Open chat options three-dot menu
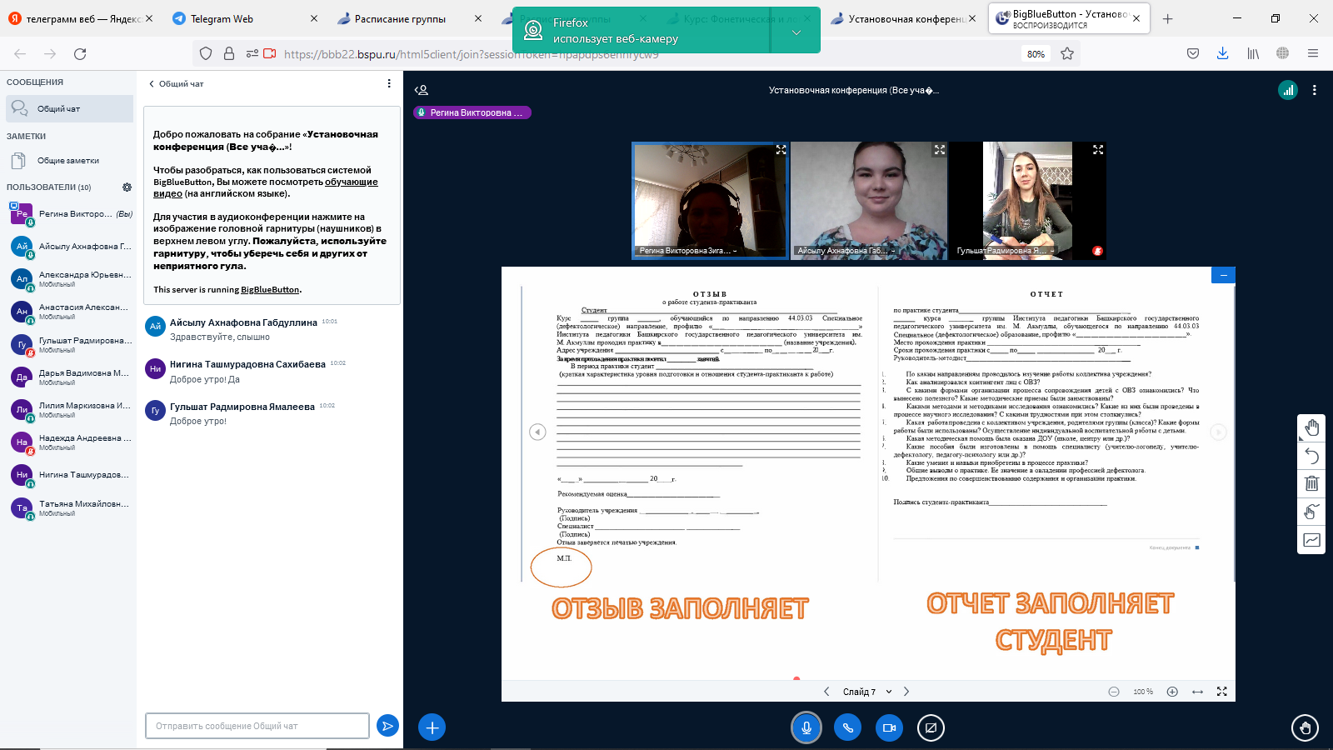Viewport: 1333px width, 750px height. coord(388,83)
